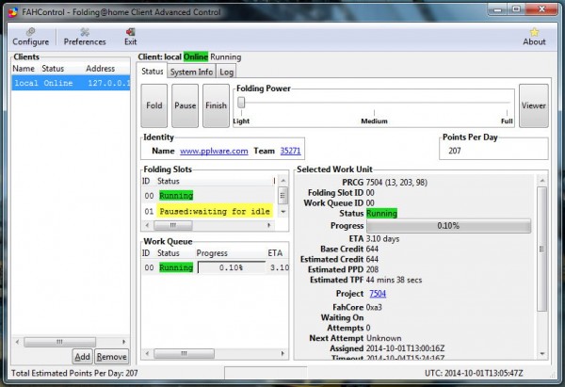Screen dimensions: 565x387
Task: Click Selected Work Unit scroll up arrow
Action: point(542,180)
